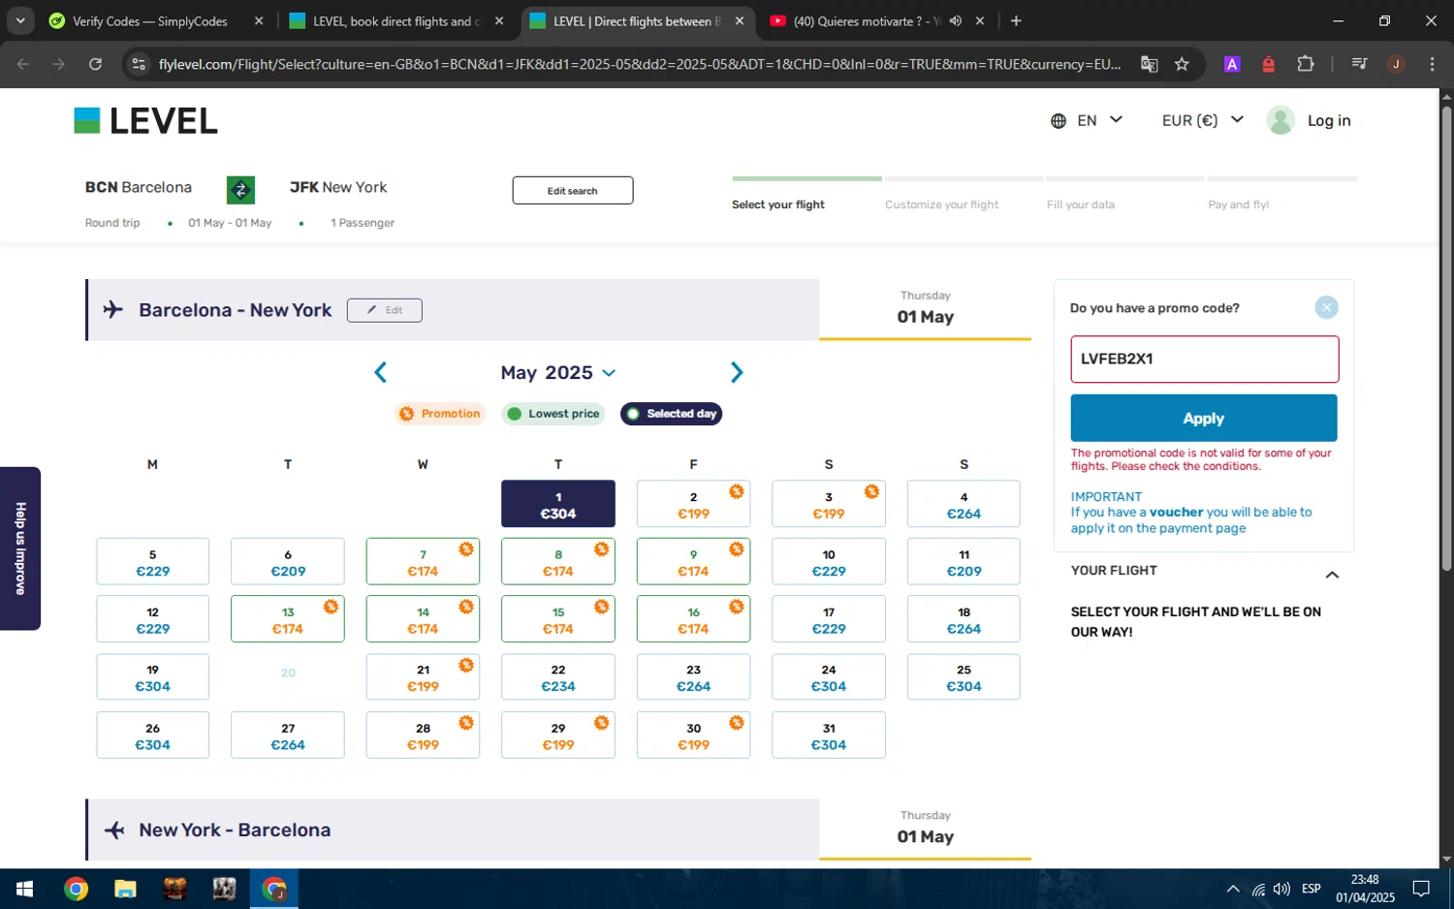
Task: Select May 13 at €174
Action: (x=288, y=619)
